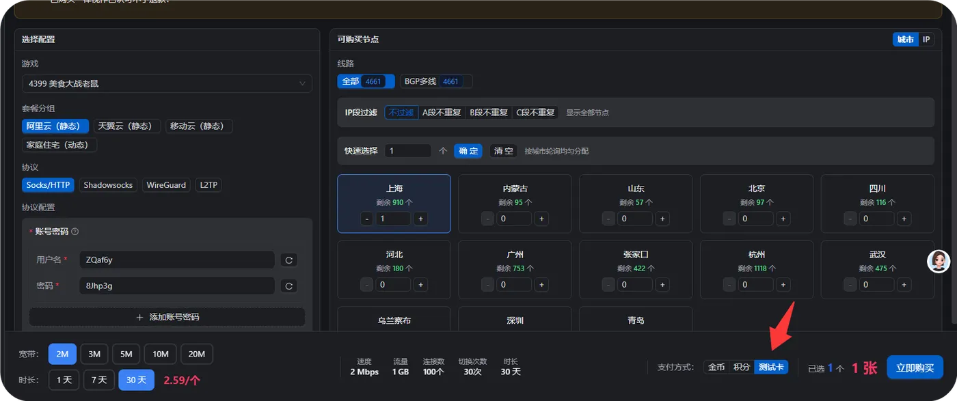This screenshot has height=401, width=957.
Task: Click the 深圳 city card title
Action: pyautogui.click(x=515, y=320)
